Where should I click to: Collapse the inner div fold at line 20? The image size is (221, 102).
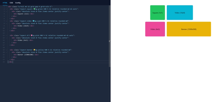(x=6, y=52)
